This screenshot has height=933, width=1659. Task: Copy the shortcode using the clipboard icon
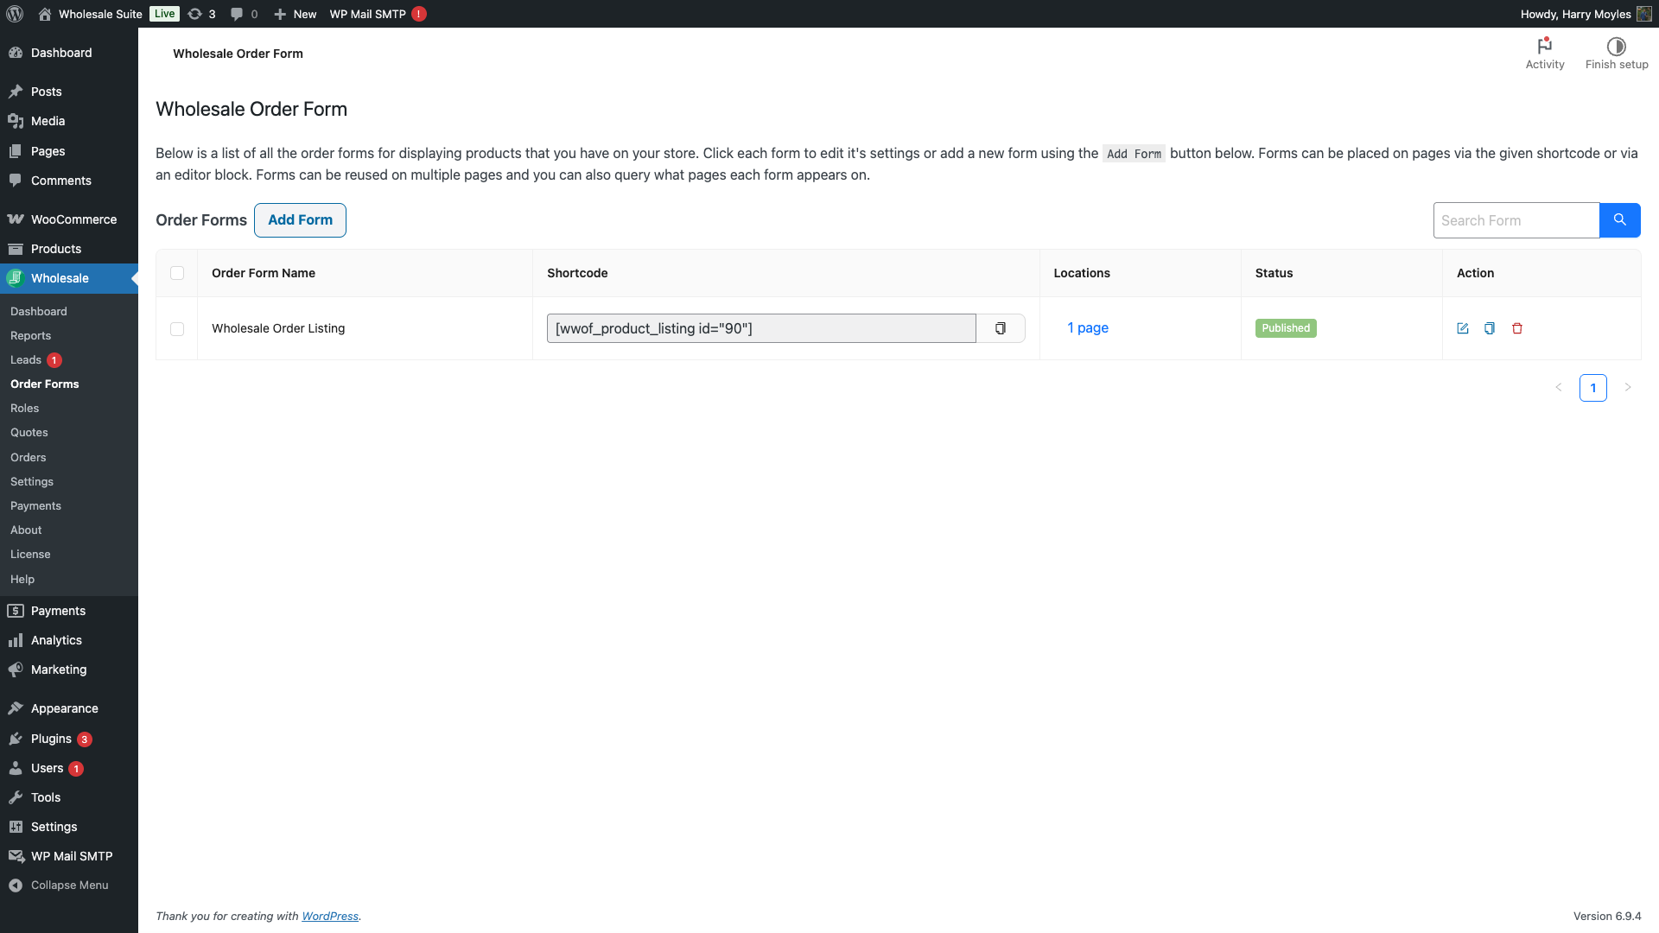point(1001,328)
